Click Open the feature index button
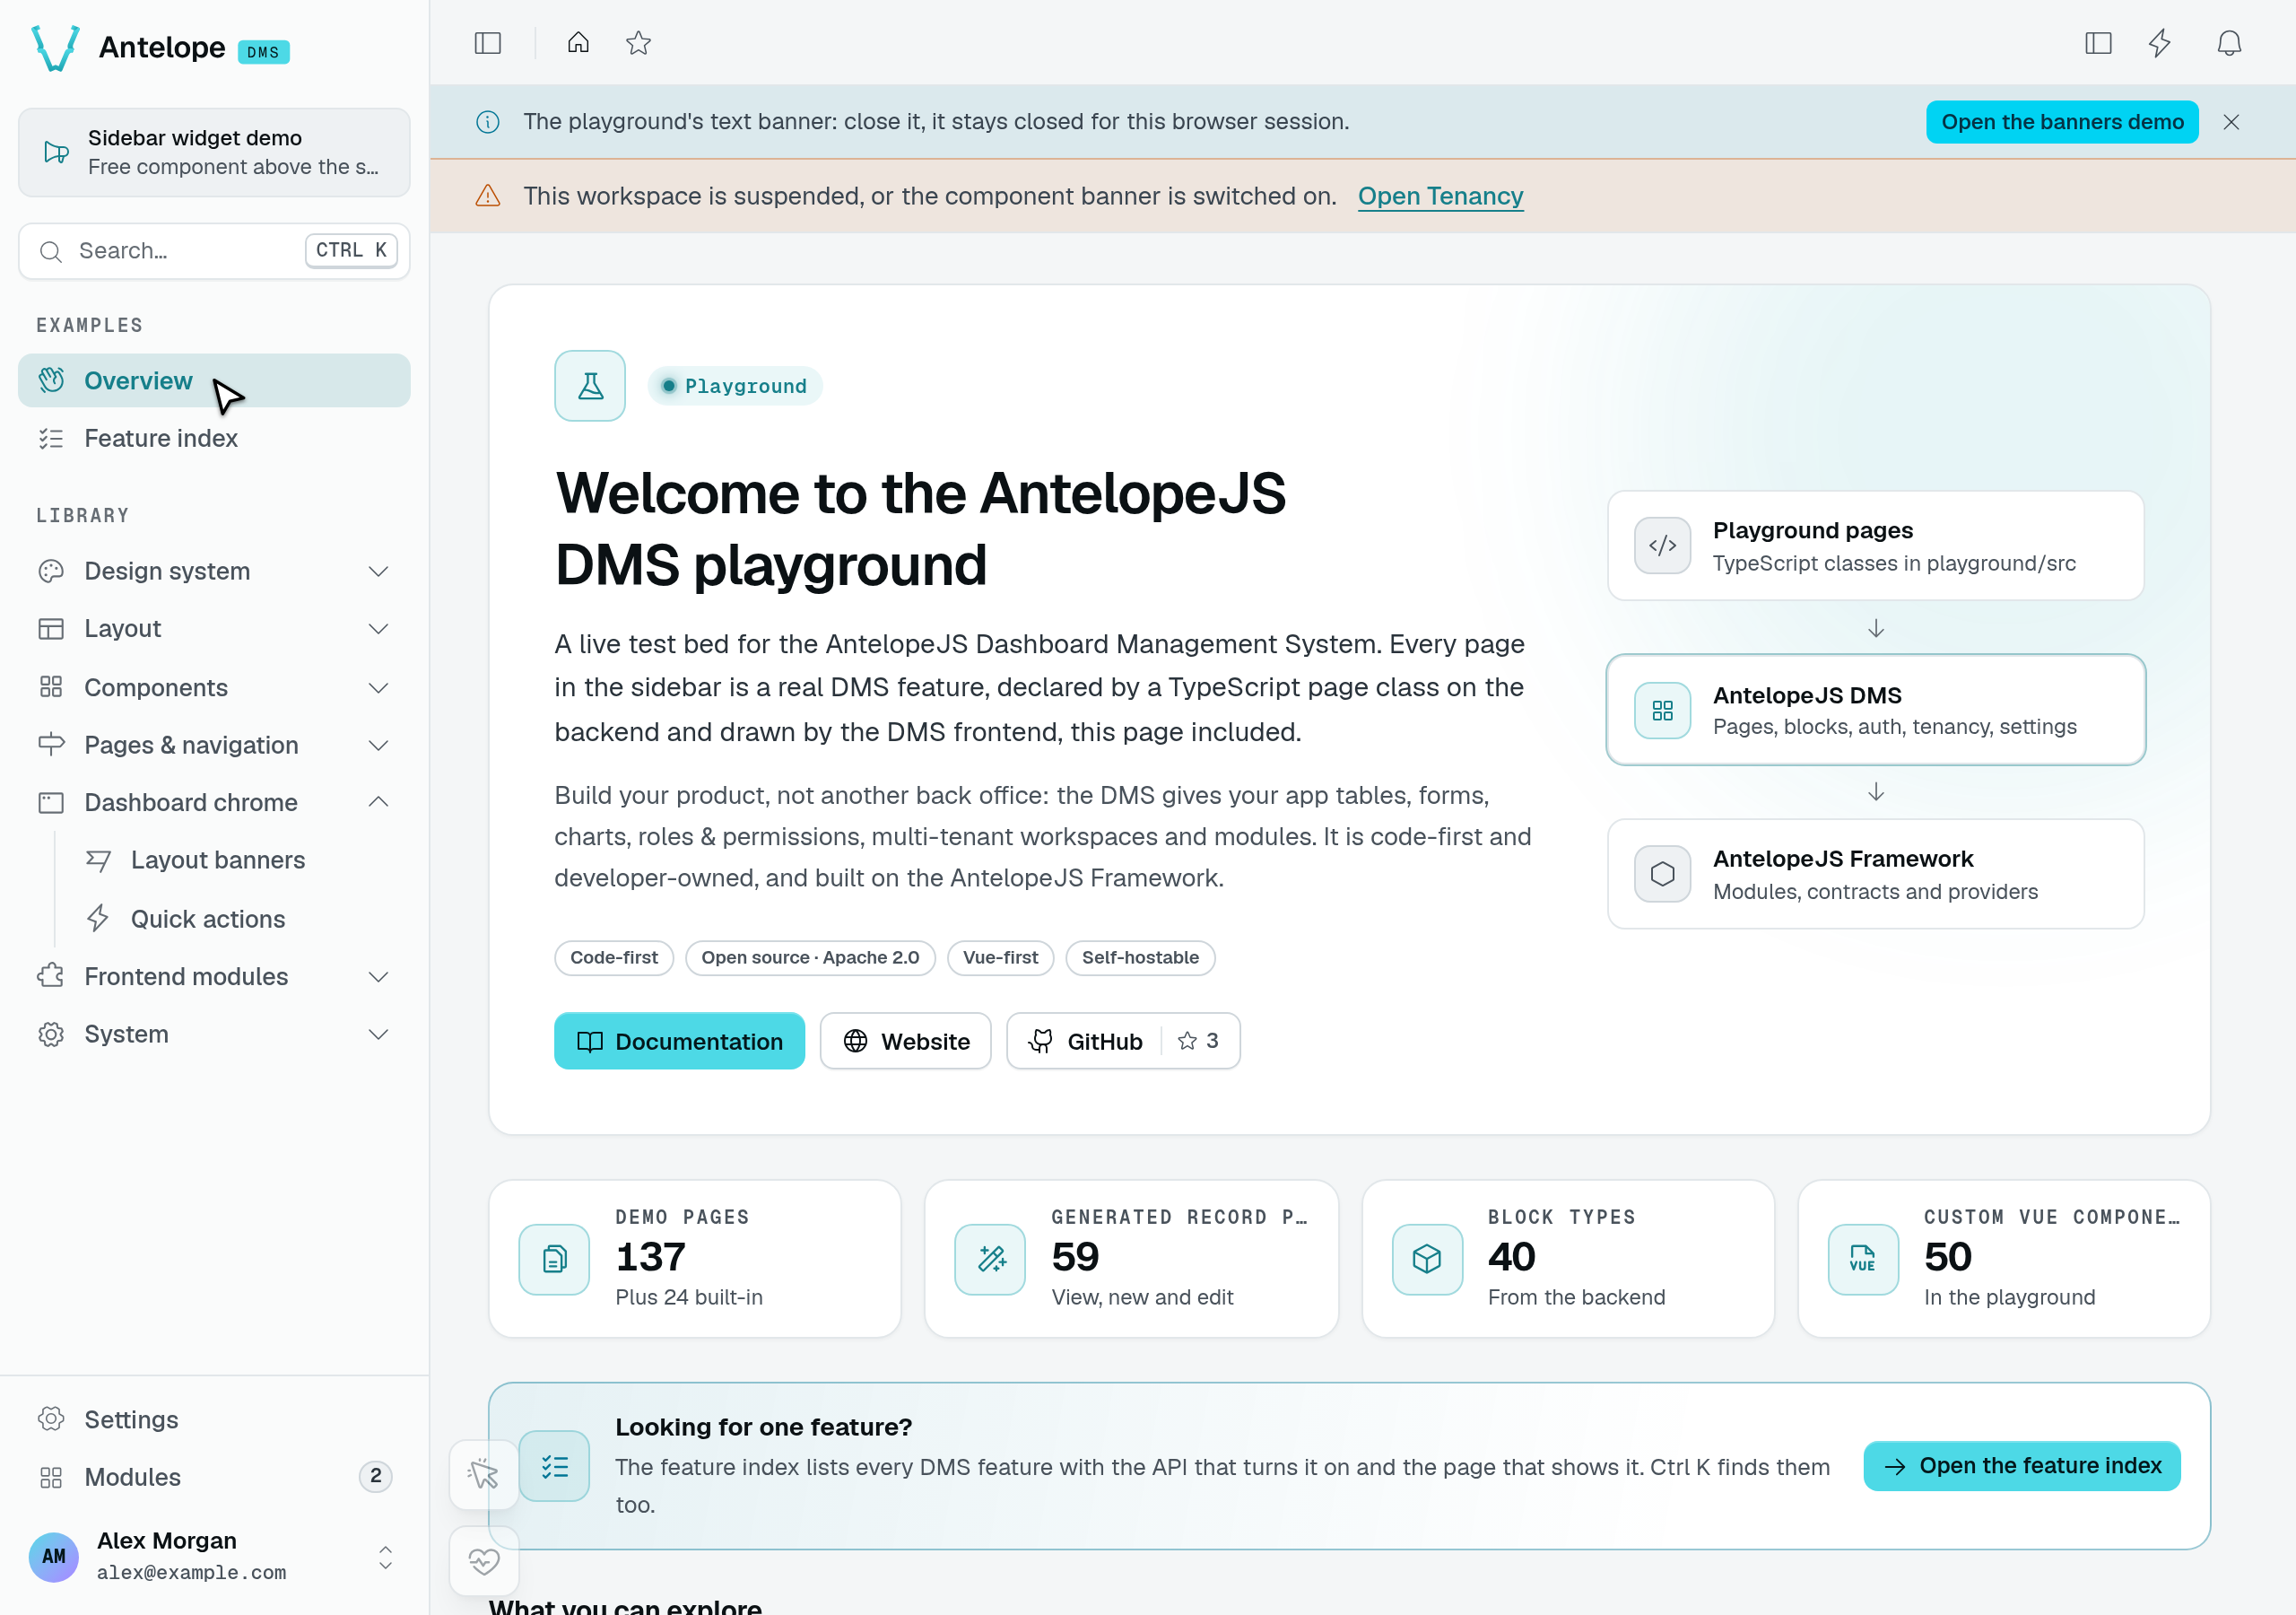This screenshot has width=2296, height=1615. coord(2022,1466)
